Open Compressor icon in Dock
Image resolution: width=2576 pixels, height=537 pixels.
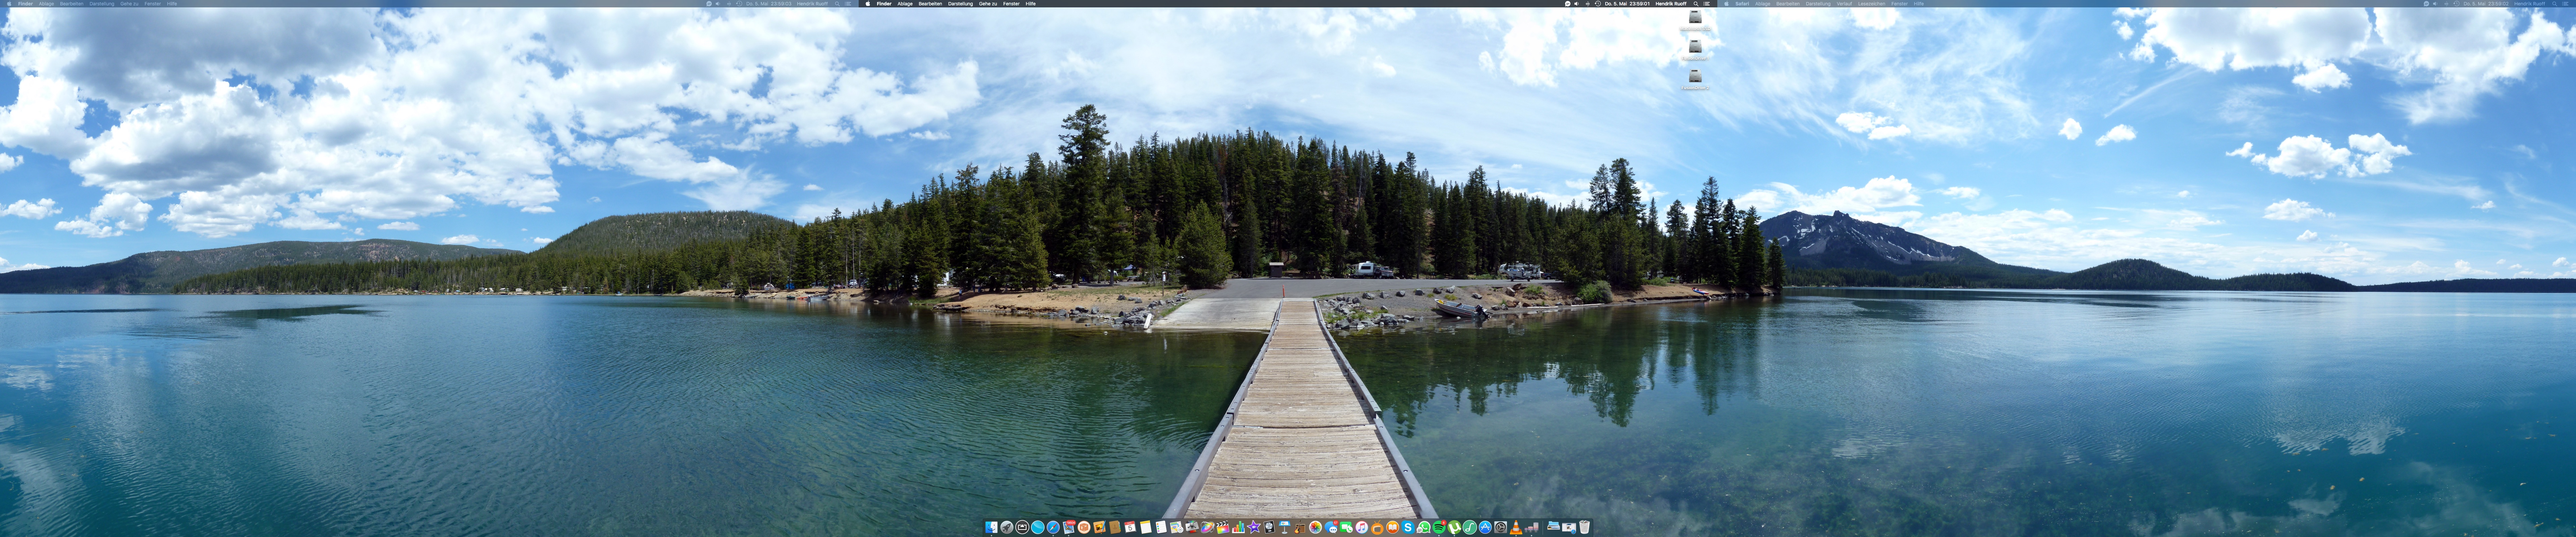click(1192, 527)
